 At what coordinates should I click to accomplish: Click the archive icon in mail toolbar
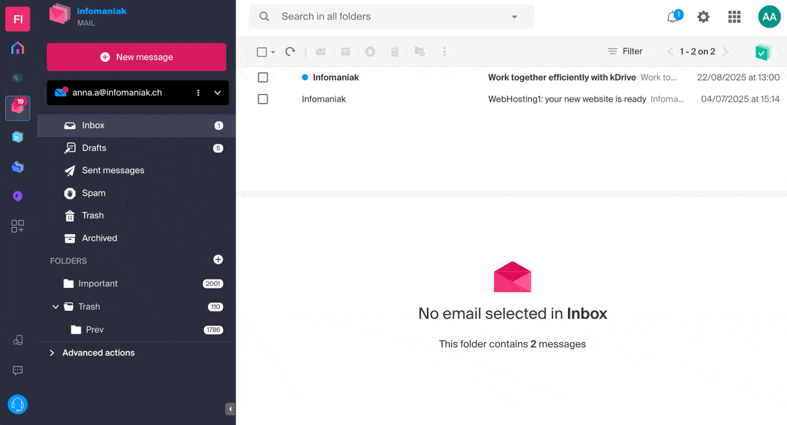point(346,52)
